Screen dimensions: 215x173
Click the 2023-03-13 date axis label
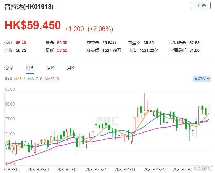coord(67,169)
